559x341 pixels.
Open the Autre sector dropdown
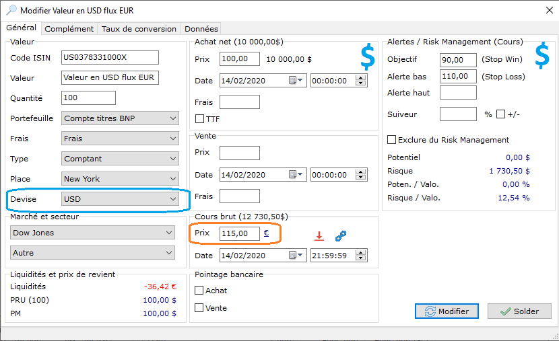tap(92, 253)
